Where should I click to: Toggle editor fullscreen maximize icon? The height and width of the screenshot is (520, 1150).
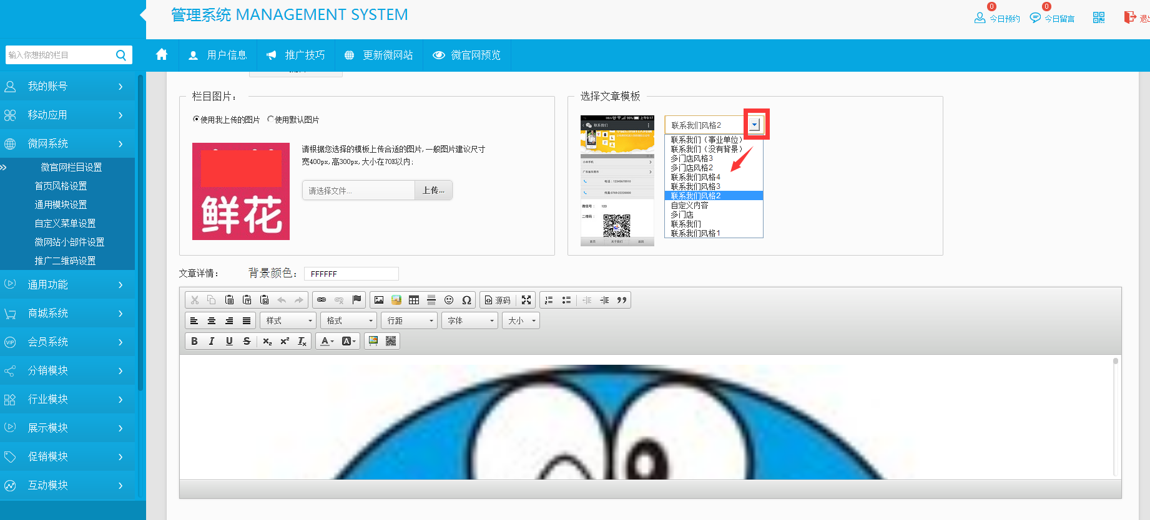[x=526, y=300]
